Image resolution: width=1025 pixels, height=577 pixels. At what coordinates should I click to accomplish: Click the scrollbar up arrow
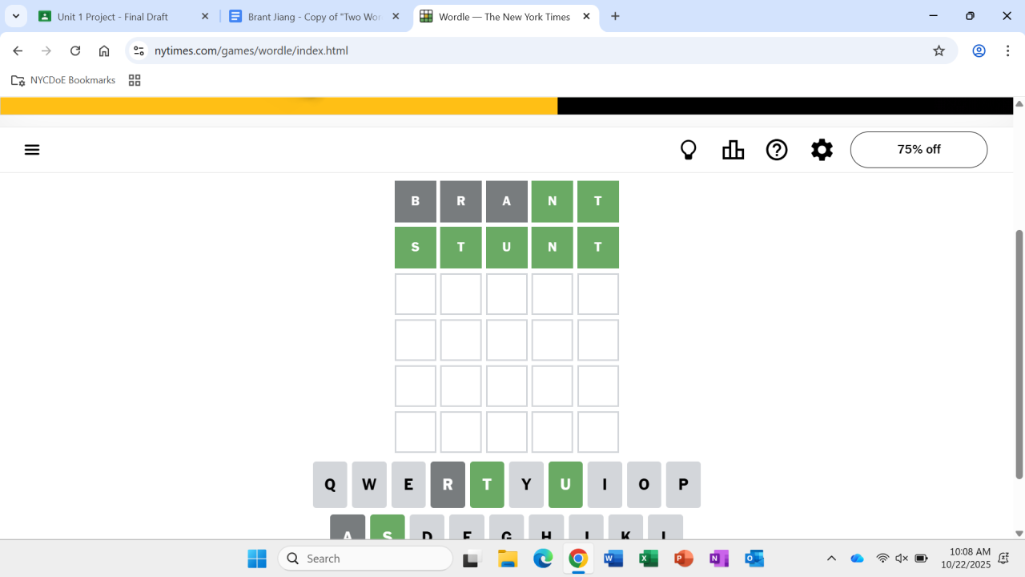coord(1019,104)
